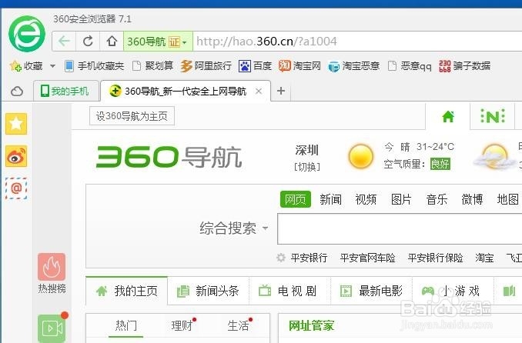Select the 地图 search category

[507, 199]
